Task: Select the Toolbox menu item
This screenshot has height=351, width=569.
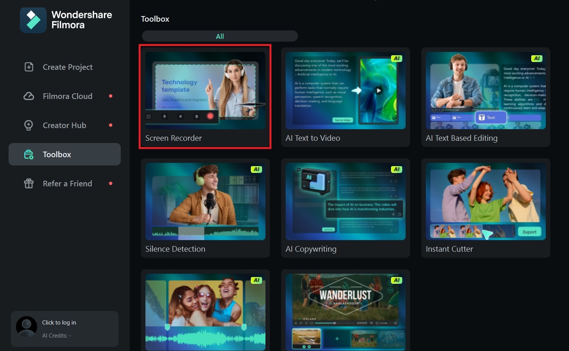Action: [65, 154]
